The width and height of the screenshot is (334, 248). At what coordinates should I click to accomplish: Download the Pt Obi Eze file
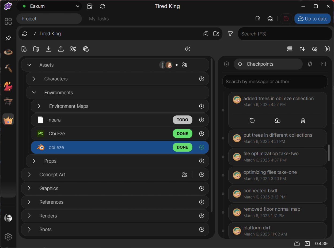[x=202, y=133]
